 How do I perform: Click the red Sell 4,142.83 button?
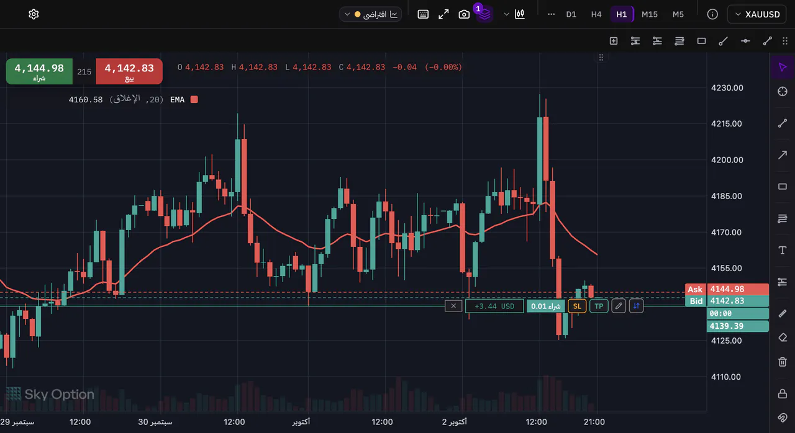coord(129,71)
